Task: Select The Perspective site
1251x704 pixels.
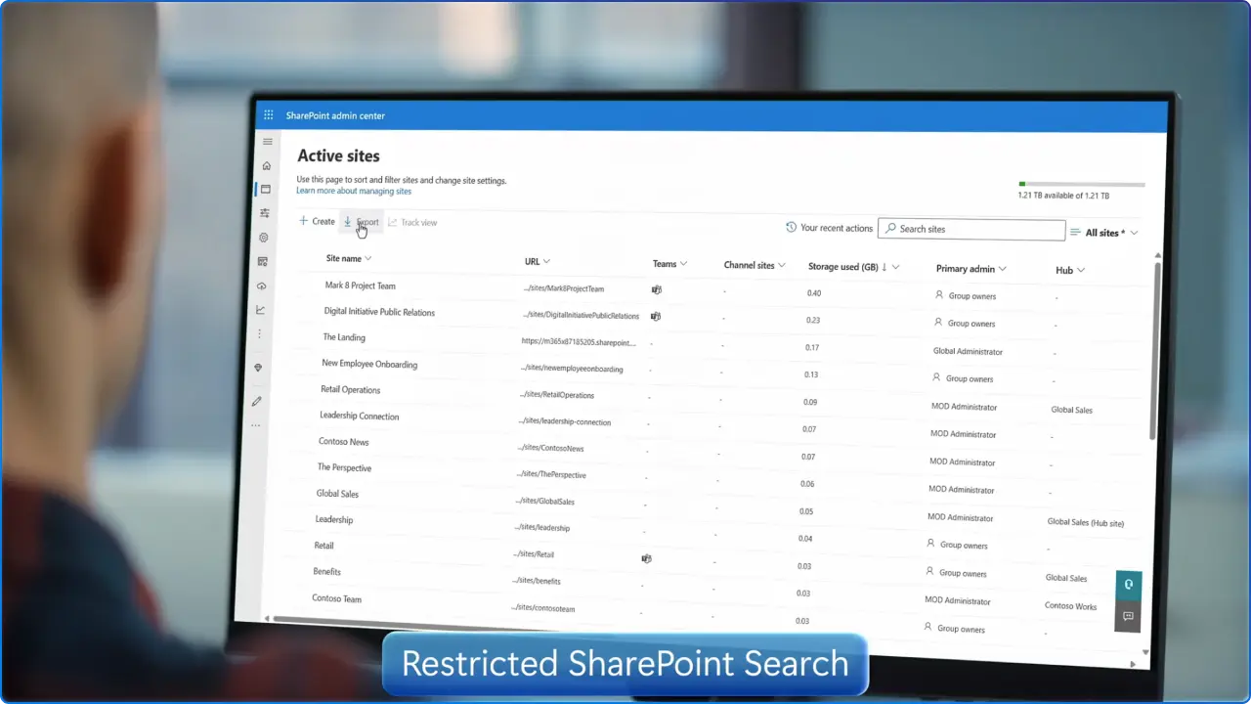Action: [344, 467]
